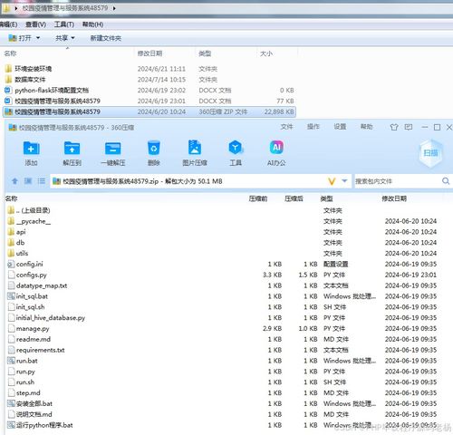Click the 打开 button in Explorer toolbar
This screenshot has width=453, height=435.
20,38
